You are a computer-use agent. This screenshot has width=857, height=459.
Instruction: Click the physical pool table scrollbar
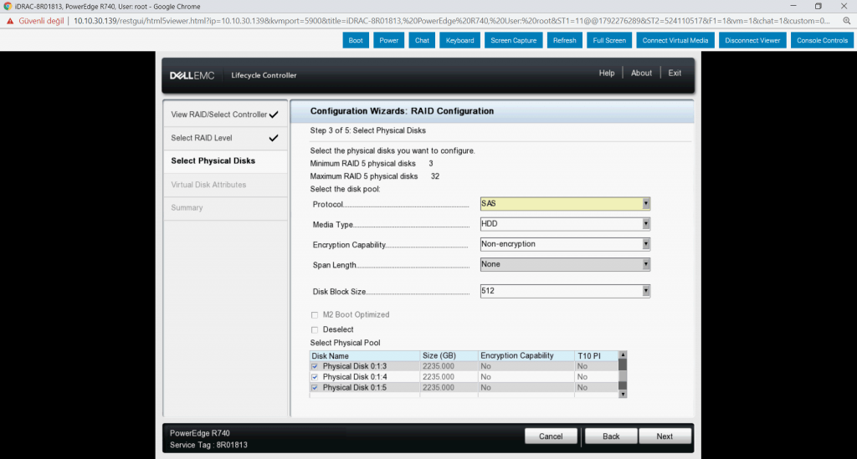622,376
